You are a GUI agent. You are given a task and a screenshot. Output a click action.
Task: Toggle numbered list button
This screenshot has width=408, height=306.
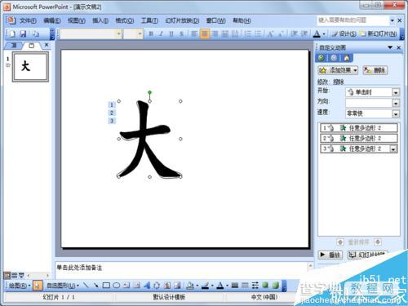pos(247,34)
